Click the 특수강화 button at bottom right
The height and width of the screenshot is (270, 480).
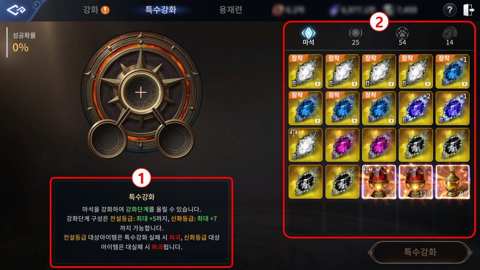point(420,252)
